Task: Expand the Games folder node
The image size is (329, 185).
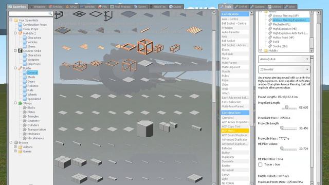Action: click(x=15, y=151)
